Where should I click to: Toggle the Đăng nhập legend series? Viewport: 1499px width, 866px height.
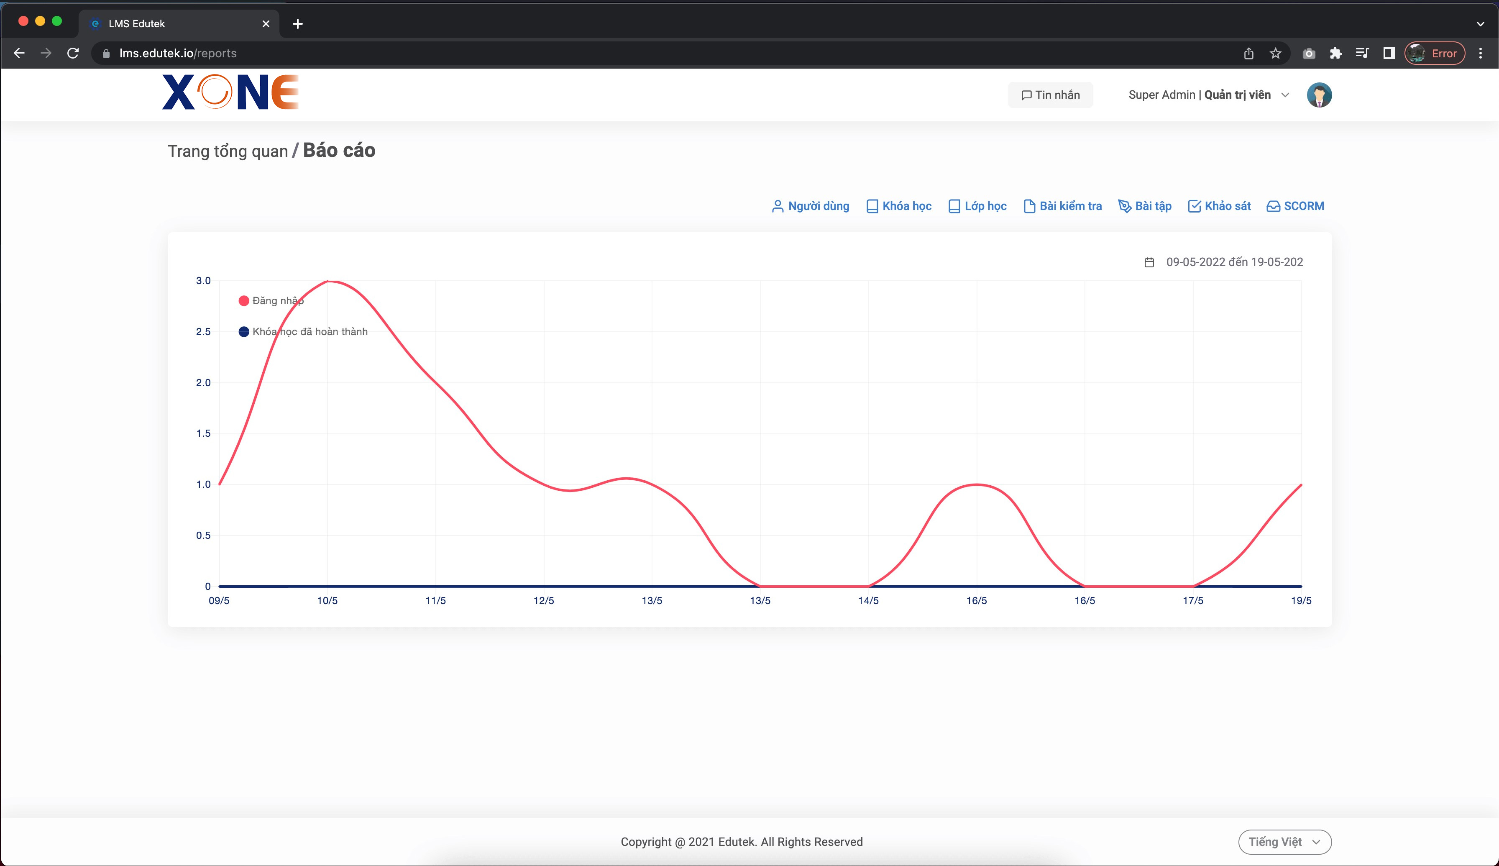click(271, 301)
